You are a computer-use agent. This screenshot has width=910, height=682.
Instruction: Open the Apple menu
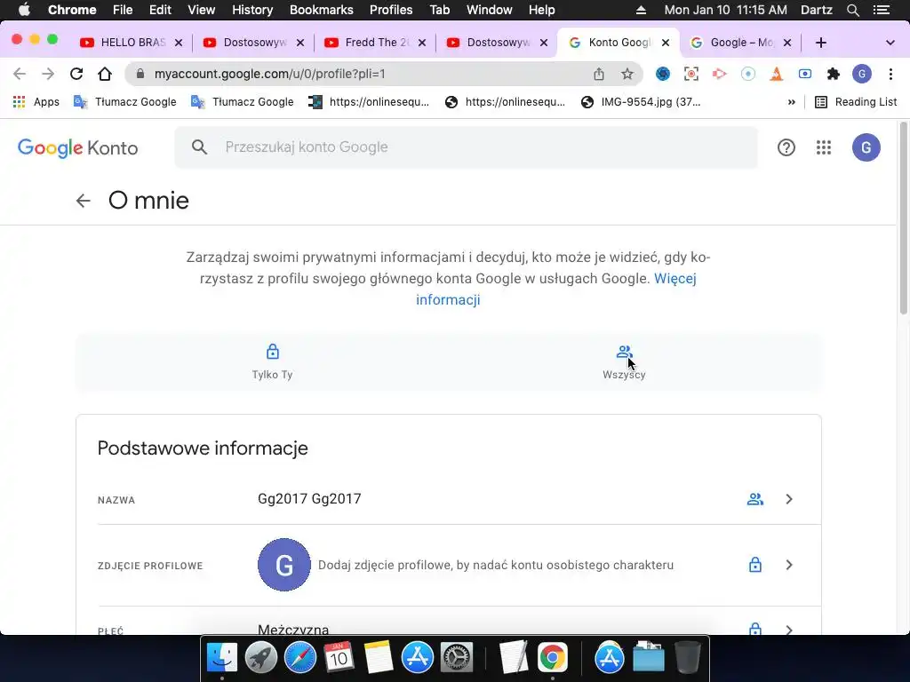pos(24,10)
